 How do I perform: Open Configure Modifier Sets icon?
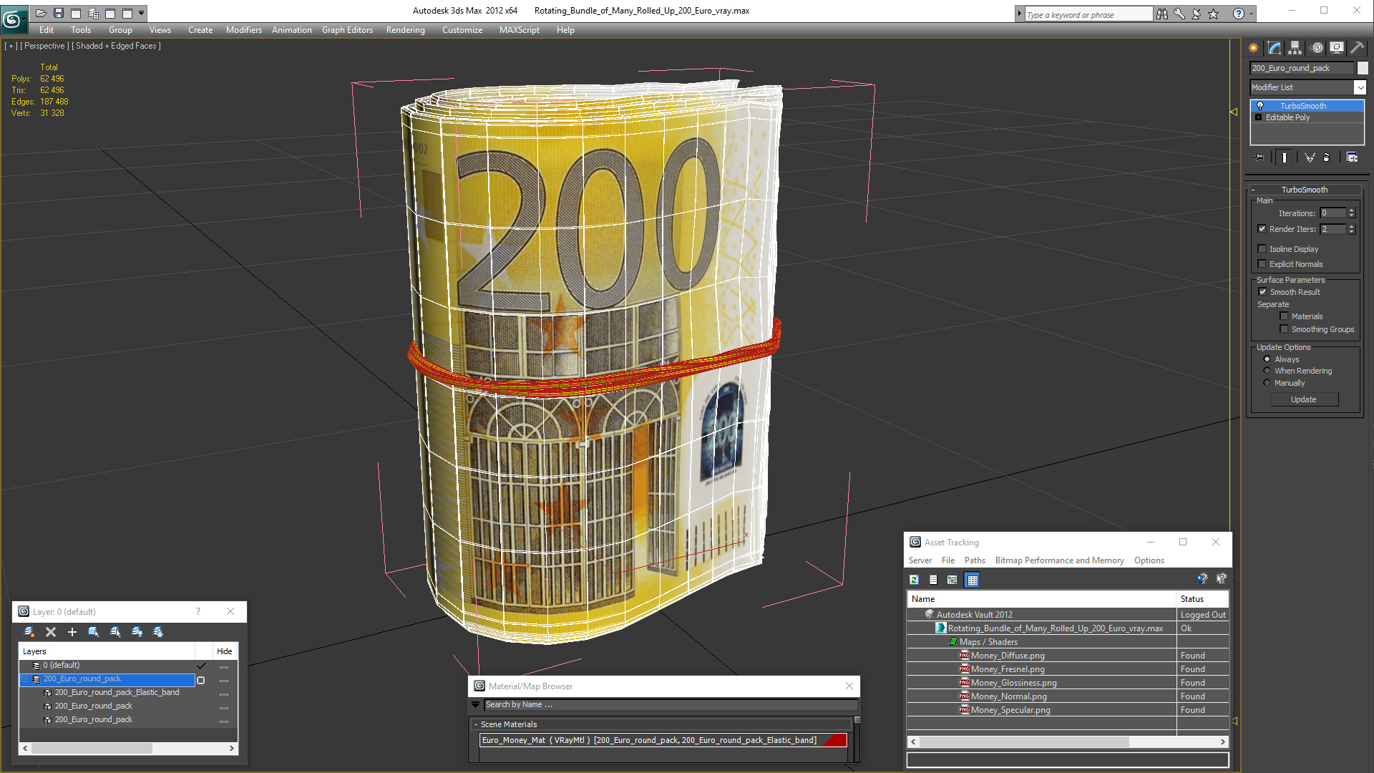1353,157
